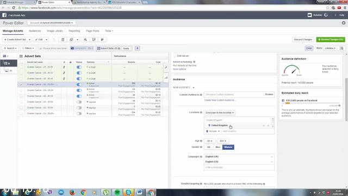Viewport: 348px width, 196px height.
Task: Tick checkbox of the highlighted advert set row
Action: tap(21, 84)
